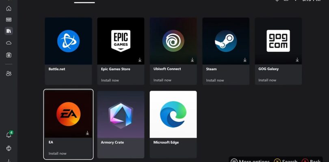This screenshot has height=162, width=329.
Task: Click the Battle.net title text
Action: (56, 69)
